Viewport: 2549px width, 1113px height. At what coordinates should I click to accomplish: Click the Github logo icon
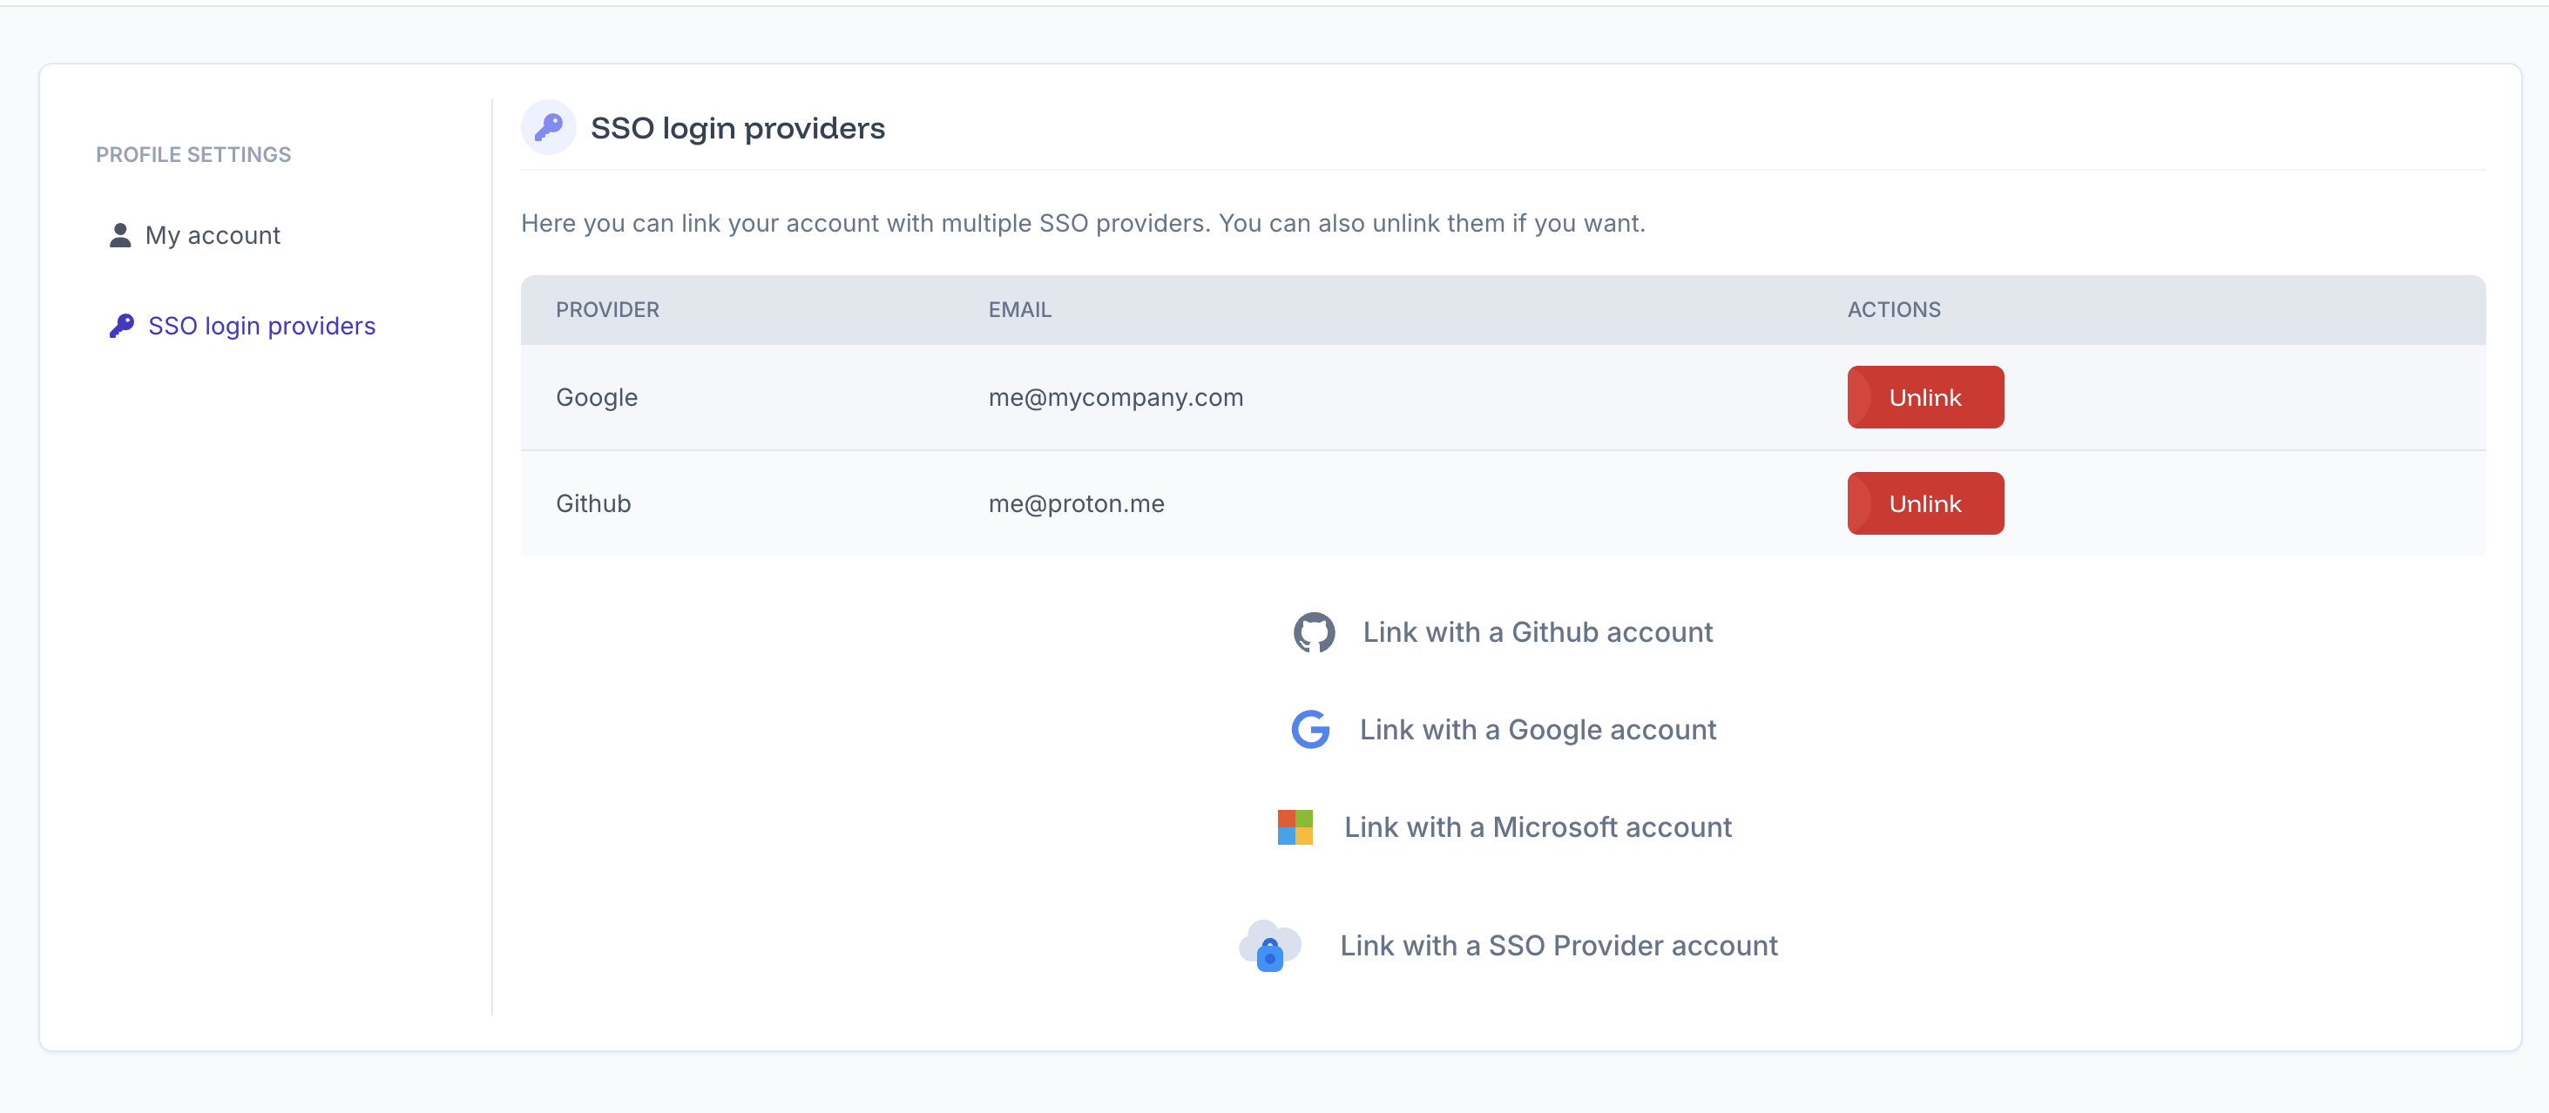point(1314,632)
